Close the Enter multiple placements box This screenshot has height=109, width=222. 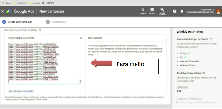coord(81,38)
